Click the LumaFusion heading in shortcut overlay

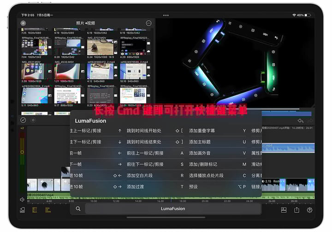pos(90,121)
